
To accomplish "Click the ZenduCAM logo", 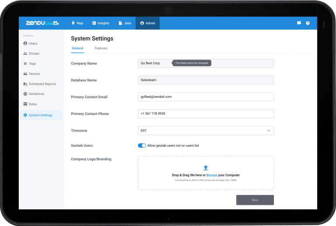I will pyautogui.click(x=42, y=23).
